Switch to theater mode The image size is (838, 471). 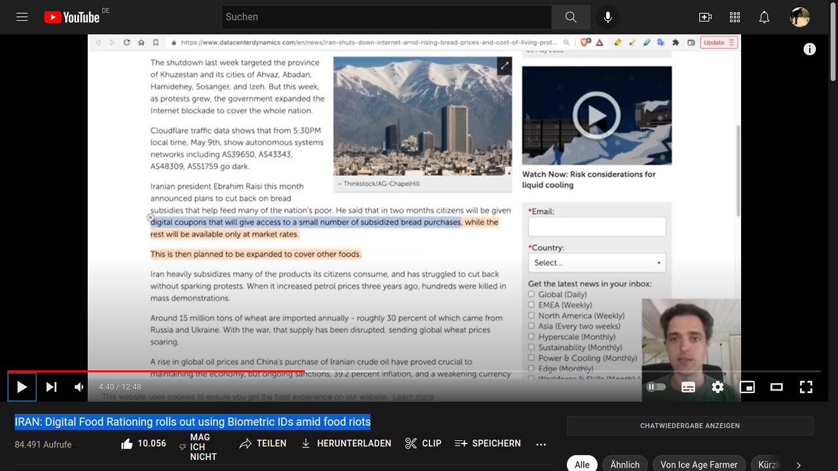pyautogui.click(x=776, y=387)
